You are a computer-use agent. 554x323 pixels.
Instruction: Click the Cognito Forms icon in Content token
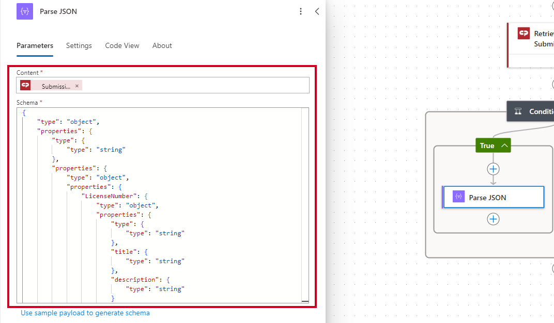point(25,85)
